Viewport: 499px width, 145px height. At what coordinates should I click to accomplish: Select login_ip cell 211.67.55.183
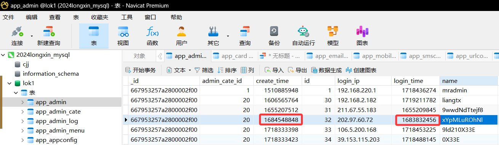[x=363, y=110]
